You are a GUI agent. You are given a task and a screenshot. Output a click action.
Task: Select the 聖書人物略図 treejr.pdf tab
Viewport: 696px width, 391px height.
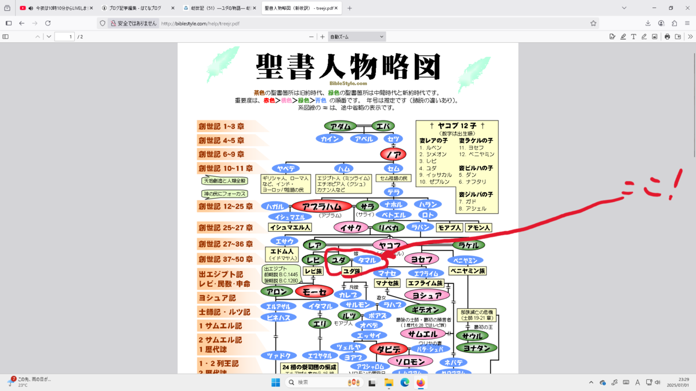[302, 8]
